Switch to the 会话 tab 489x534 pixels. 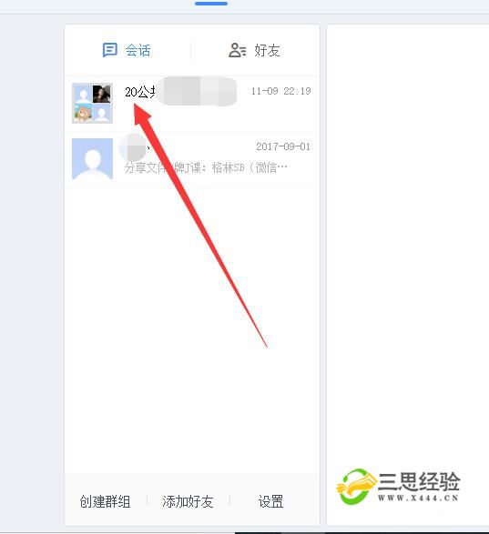(x=127, y=50)
